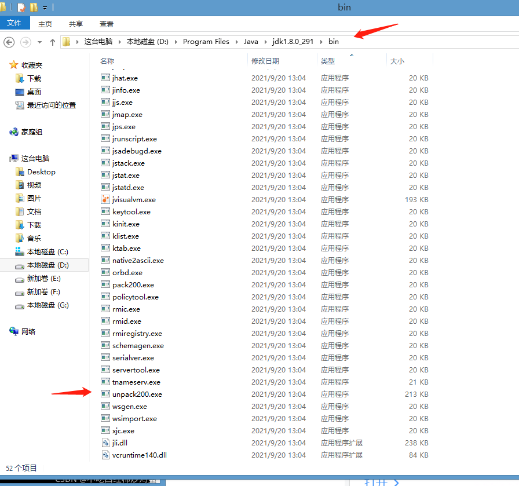Switch to the 查看 ribbon tab
The height and width of the screenshot is (486, 519).
click(x=106, y=23)
